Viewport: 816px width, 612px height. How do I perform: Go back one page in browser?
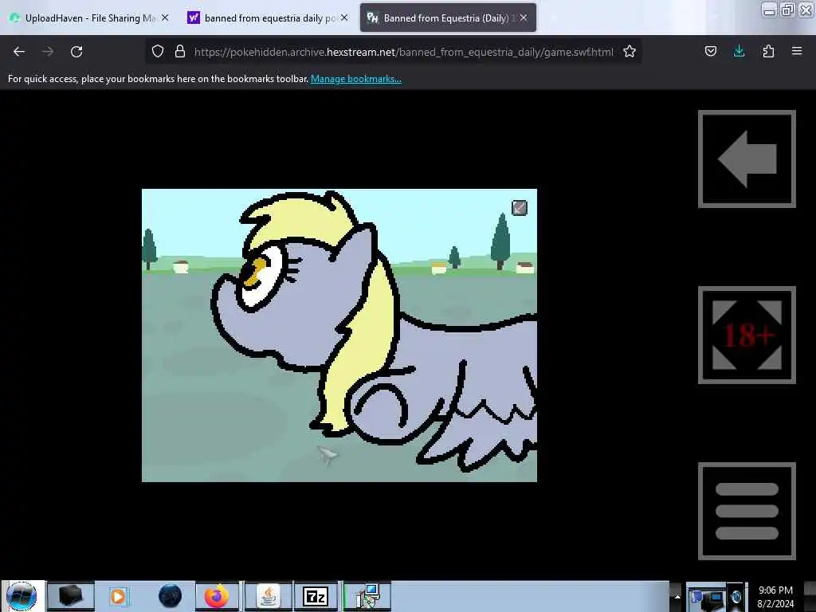point(19,52)
